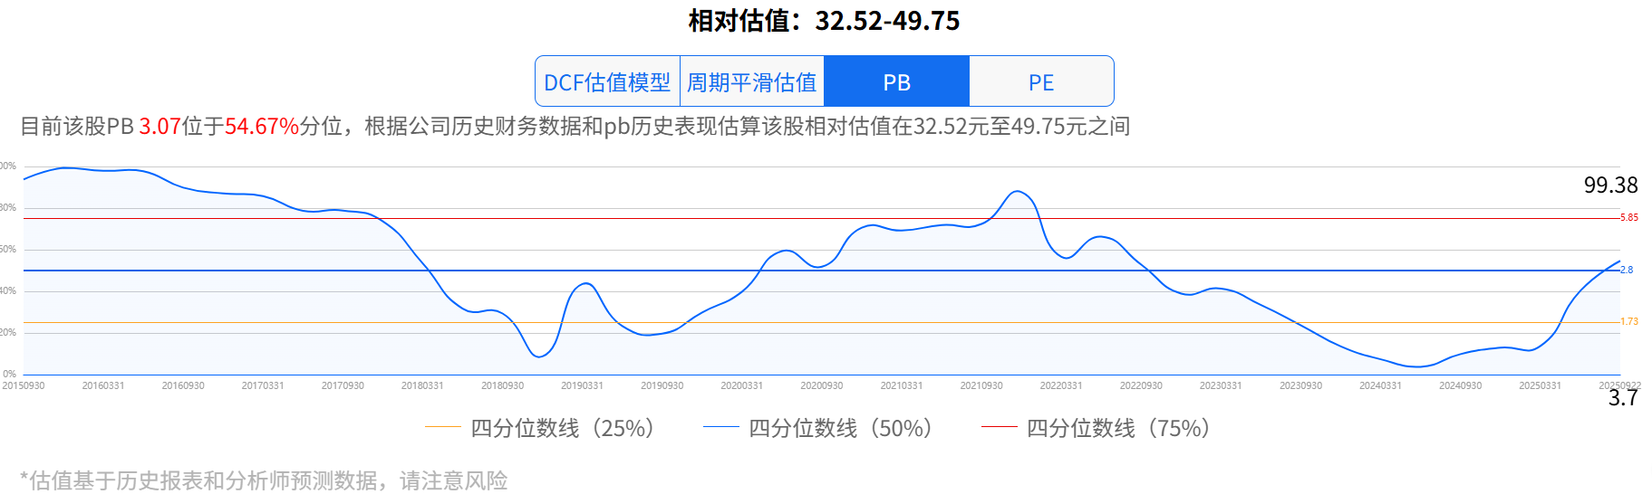Click the 20150930 x-axis date label
Viewport: 1652px width, 494px height.
[24, 385]
